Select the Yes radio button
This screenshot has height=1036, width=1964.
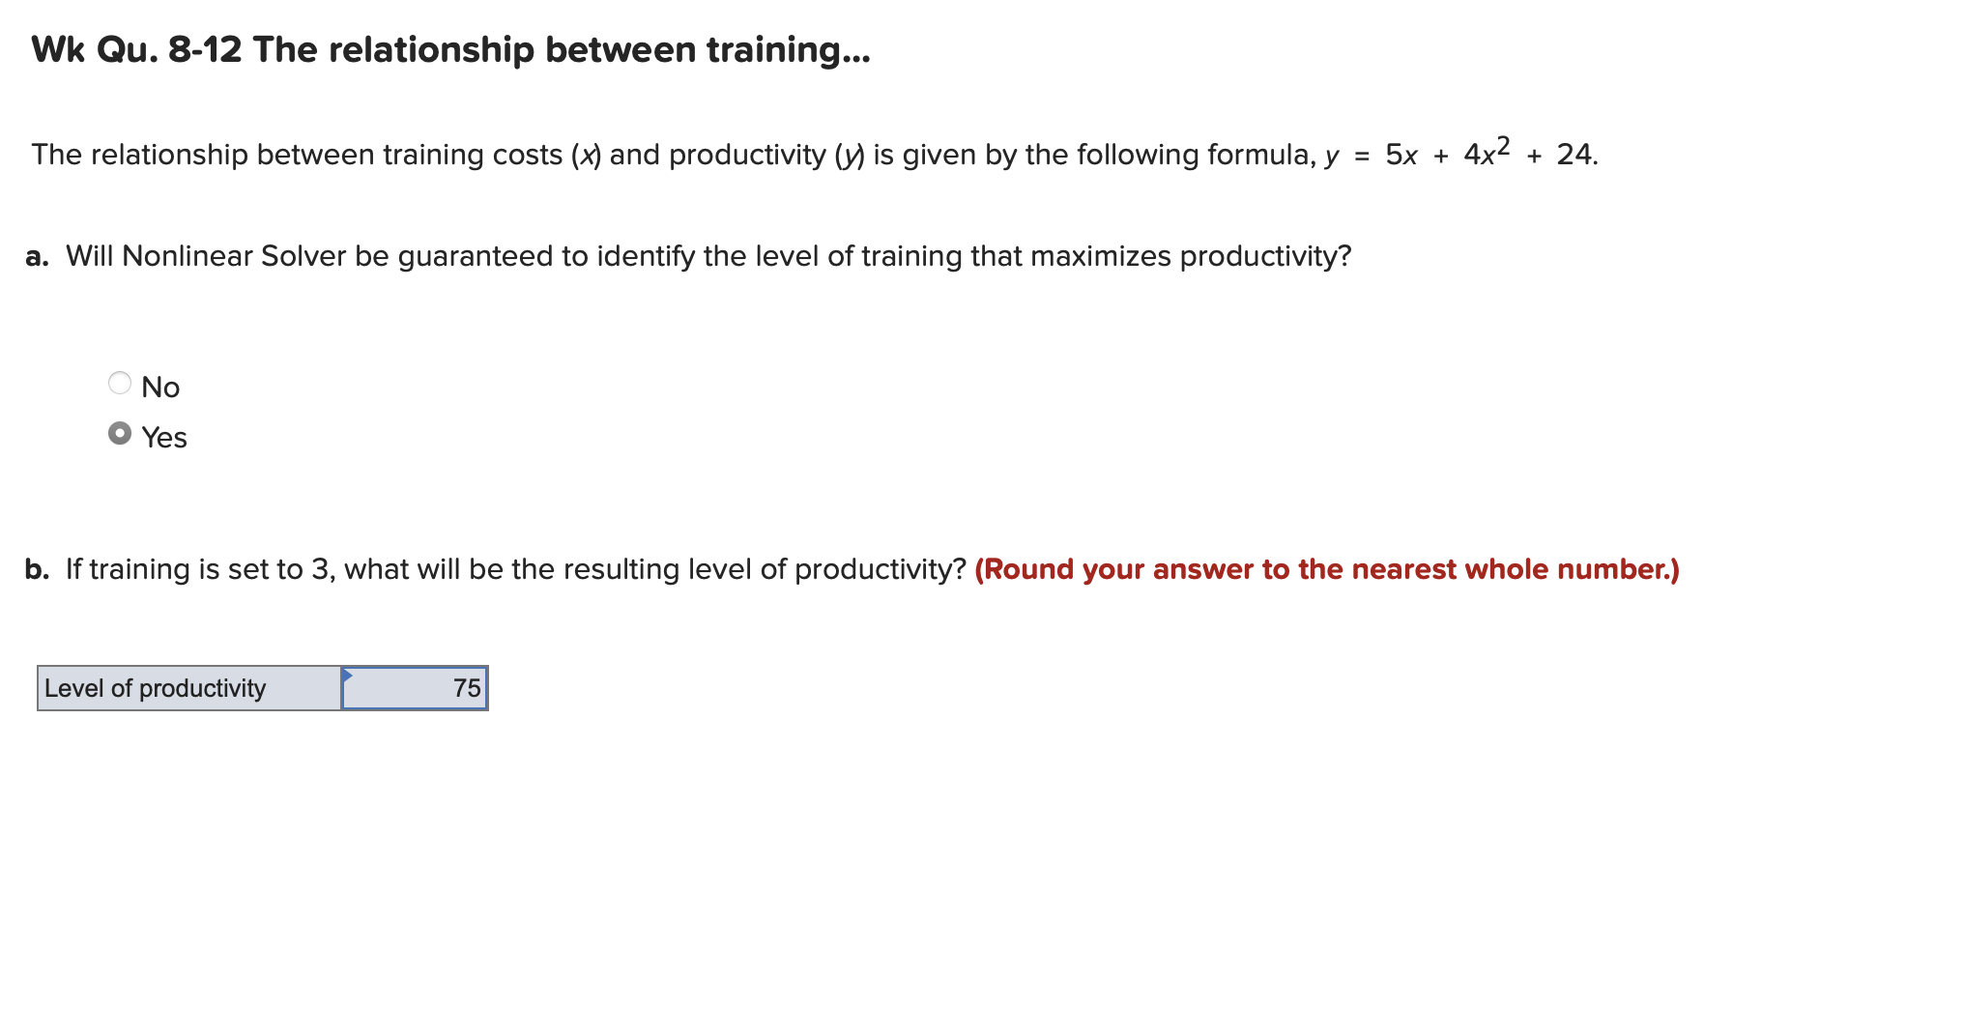click(x=120, y=434)
